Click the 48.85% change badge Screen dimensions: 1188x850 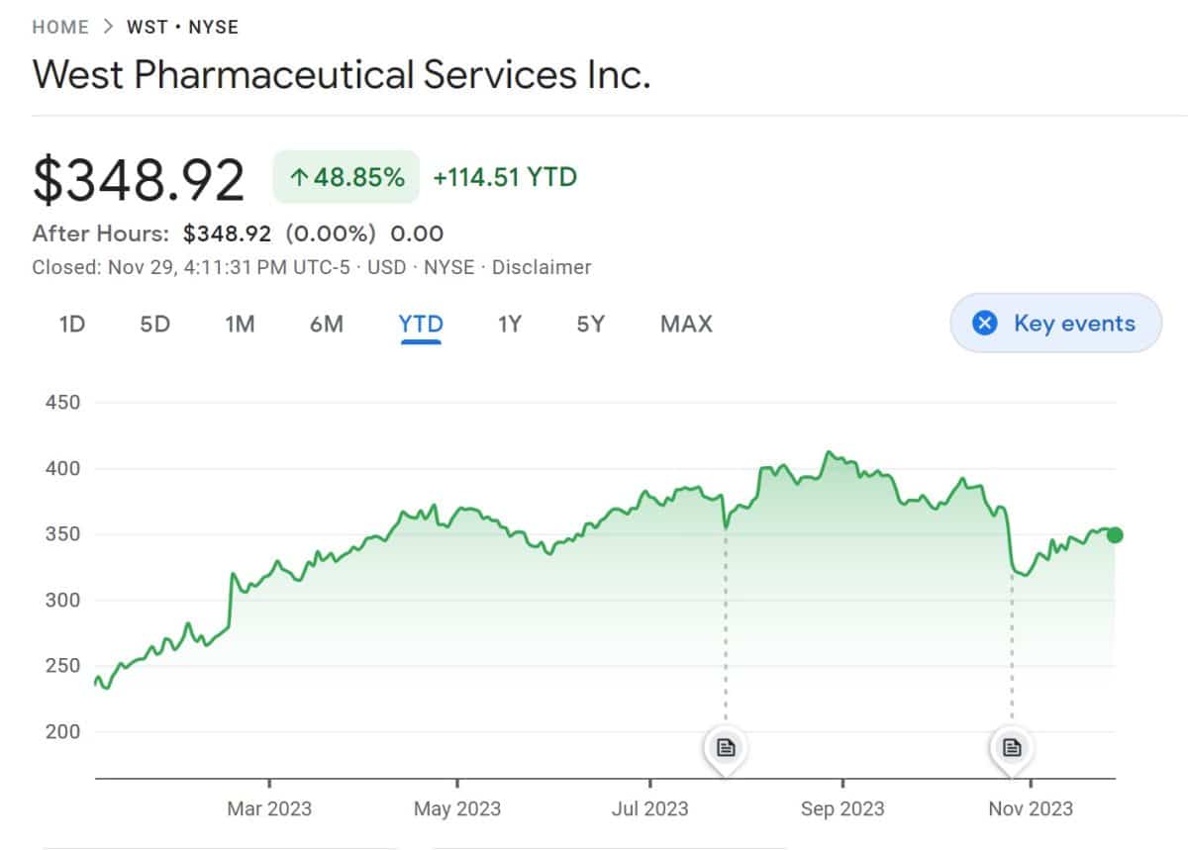(x=345, y=176)
